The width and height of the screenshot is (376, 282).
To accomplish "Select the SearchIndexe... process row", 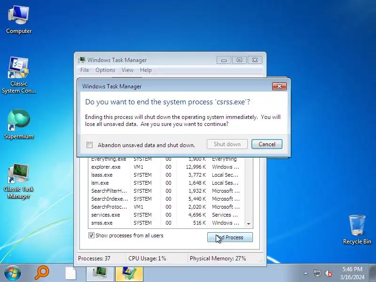I will pos(167,199).
